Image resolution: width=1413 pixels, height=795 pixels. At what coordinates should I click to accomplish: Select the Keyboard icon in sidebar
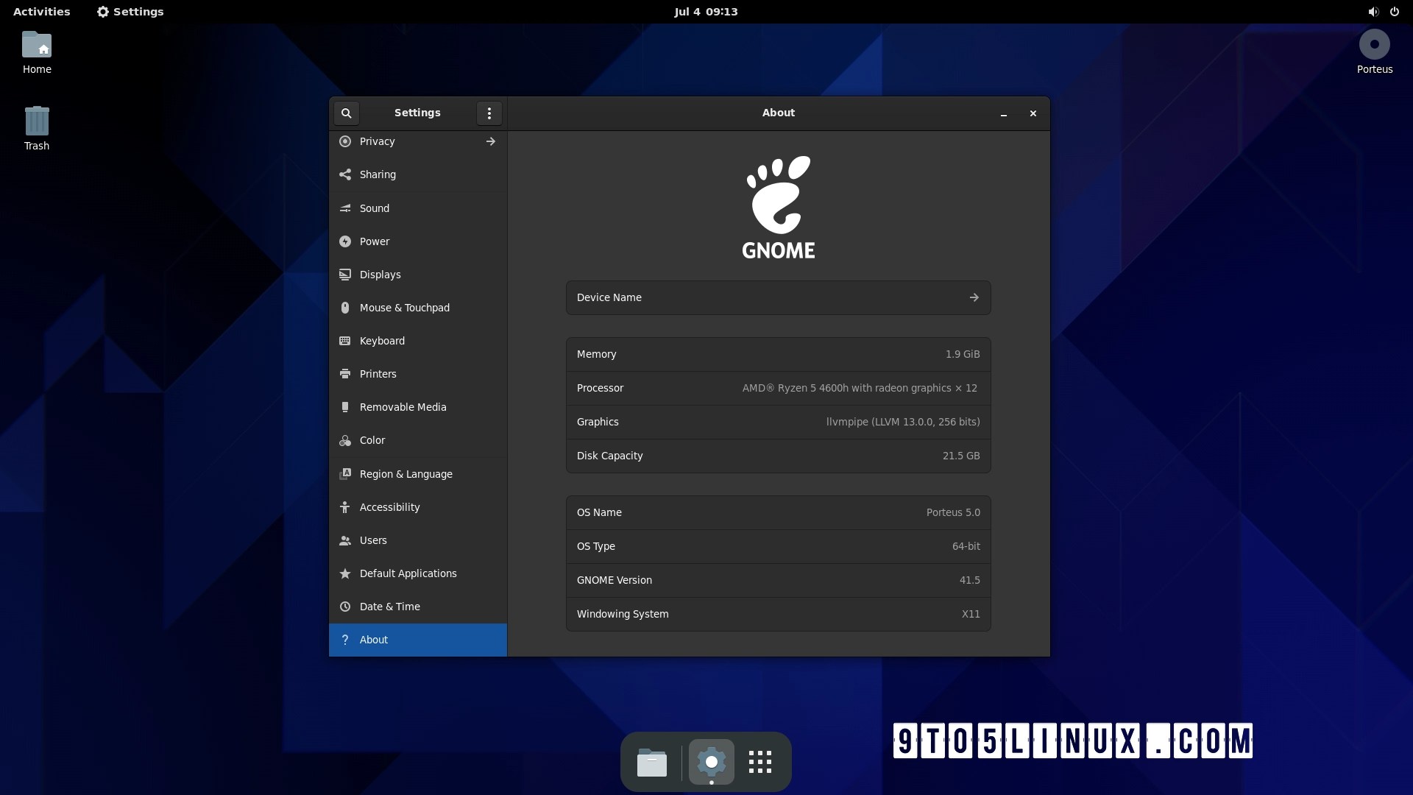pyautogui.click(x=344, y=341)
